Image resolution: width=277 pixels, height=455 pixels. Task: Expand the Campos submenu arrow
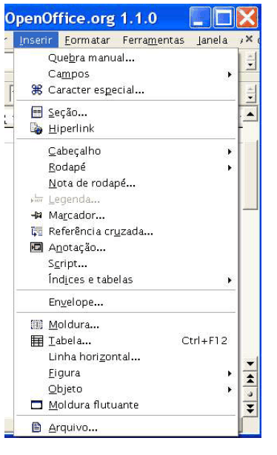point(230,74)
